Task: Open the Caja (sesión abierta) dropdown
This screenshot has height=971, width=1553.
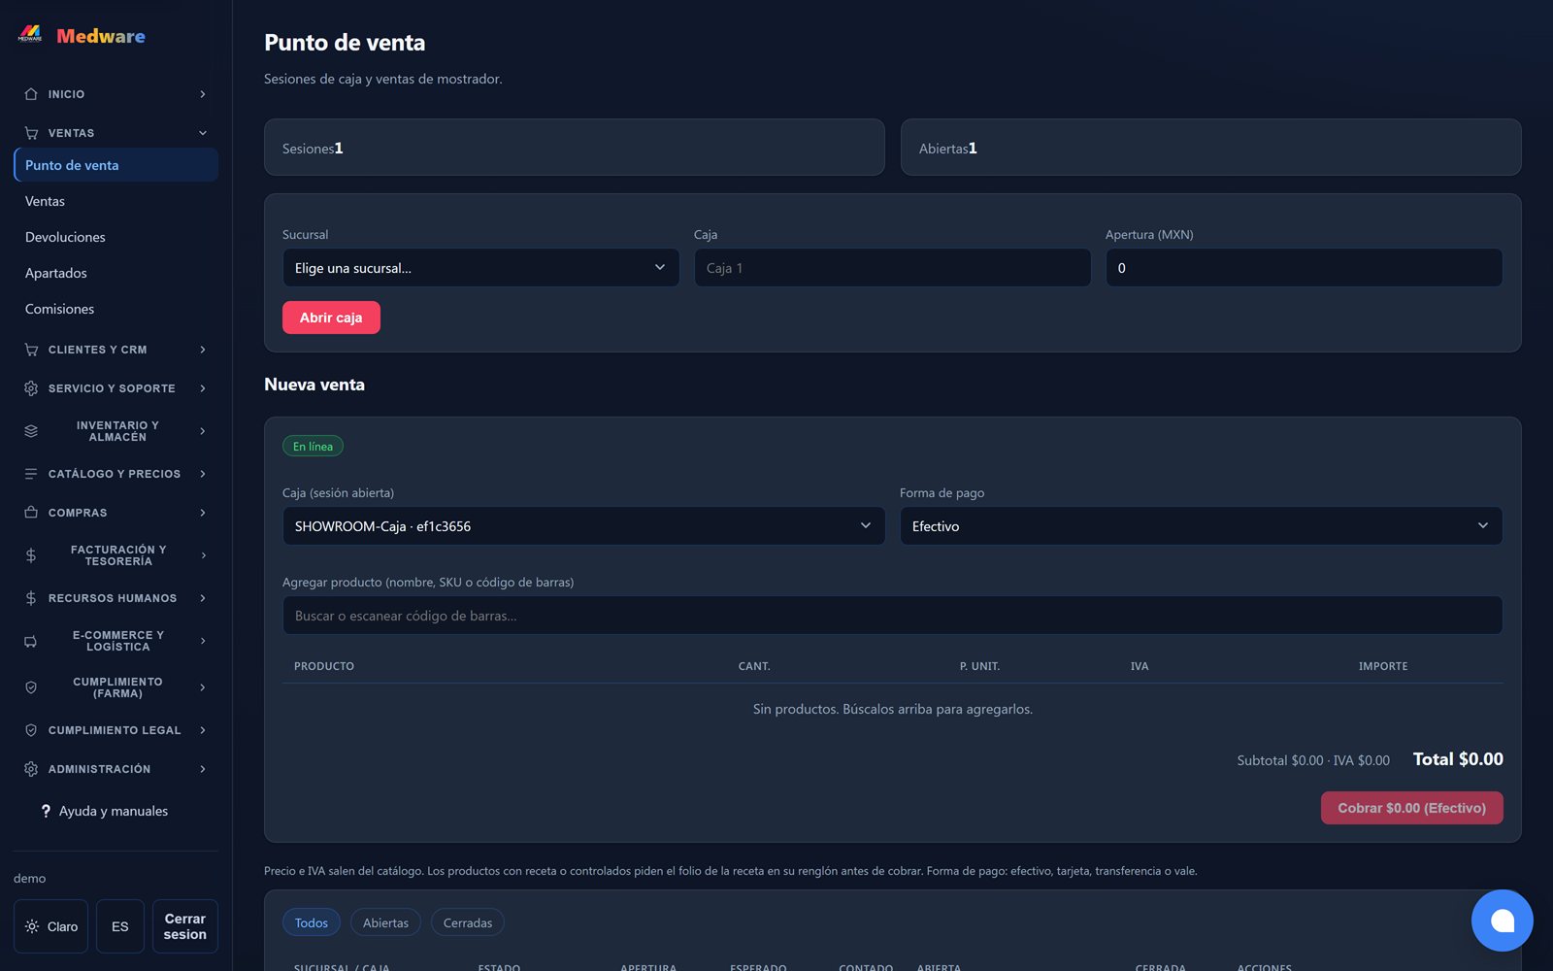Action: 583,526
